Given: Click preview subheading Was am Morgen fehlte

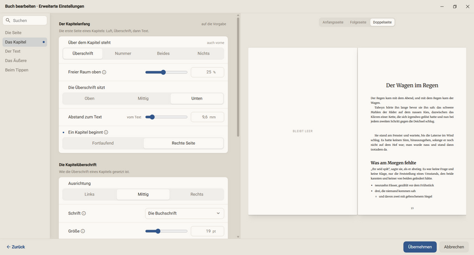Looking at the screenshot, I should pyautogui.click(x=393, y=162).
